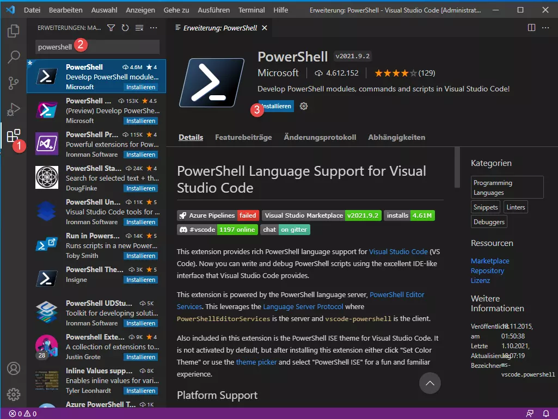Open the Search view in activity bar
The image size is (558, 419).
(x=13, y=57)
